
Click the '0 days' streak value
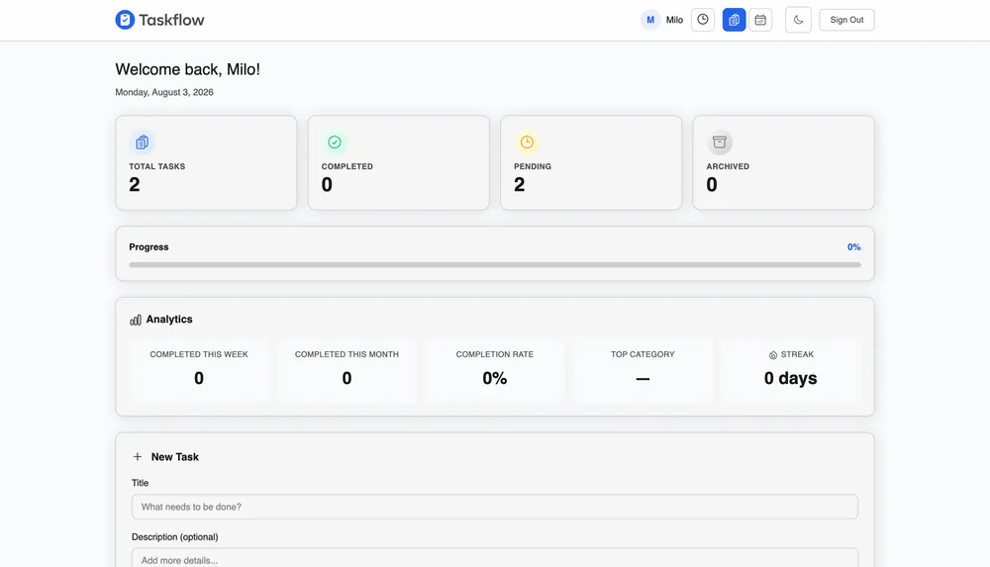790,378
